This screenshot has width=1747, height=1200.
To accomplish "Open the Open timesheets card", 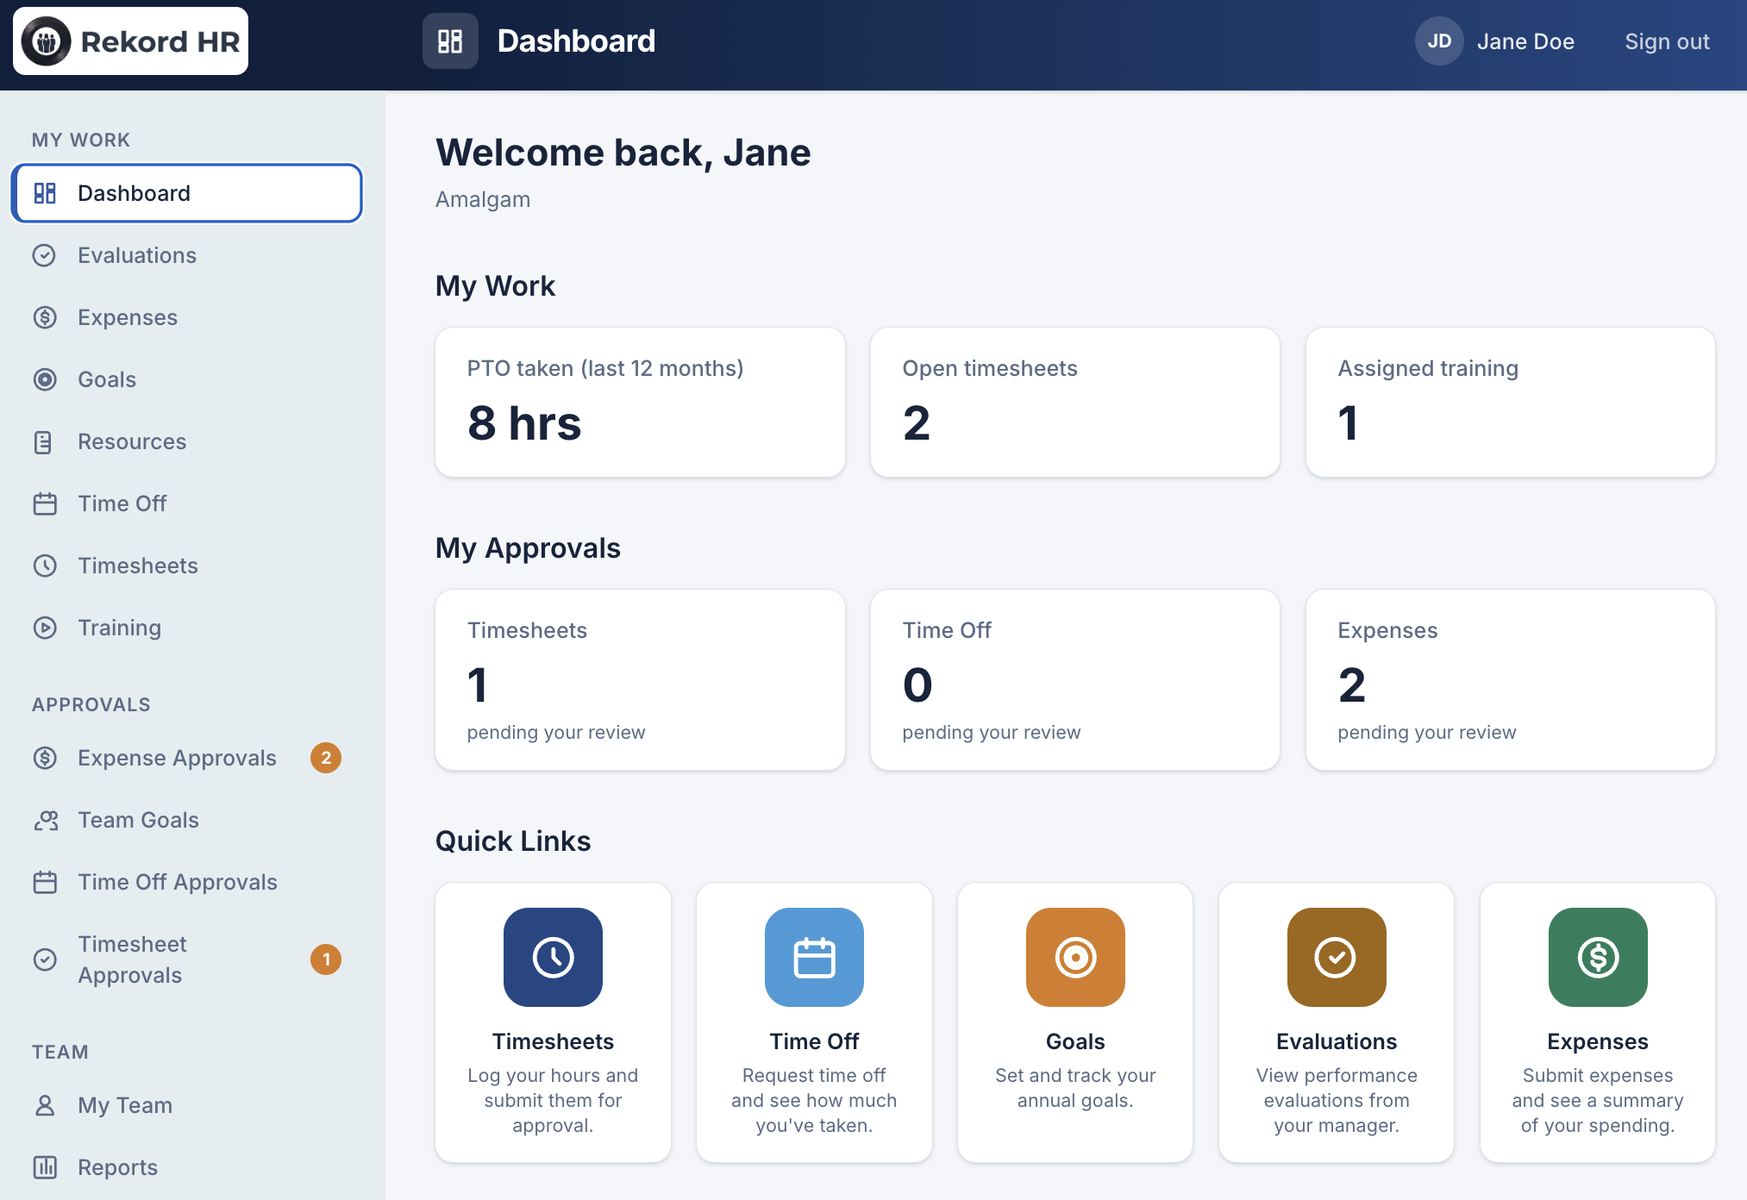I will click(x=1075, y=402).
